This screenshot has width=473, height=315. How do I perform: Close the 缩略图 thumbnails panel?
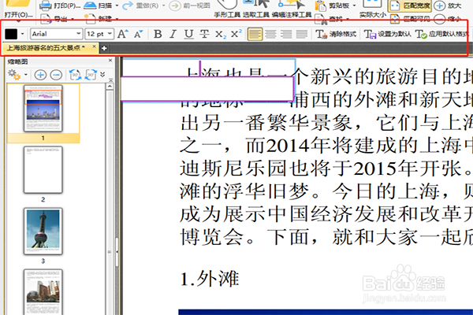click(110, 61)
